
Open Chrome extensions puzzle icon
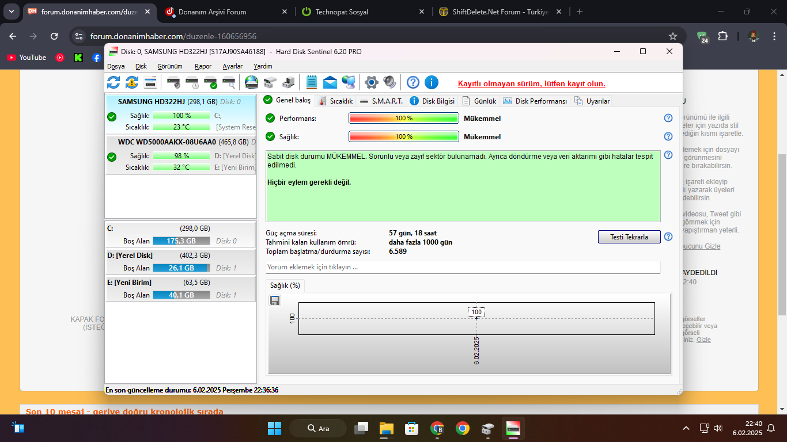point(722,36)
